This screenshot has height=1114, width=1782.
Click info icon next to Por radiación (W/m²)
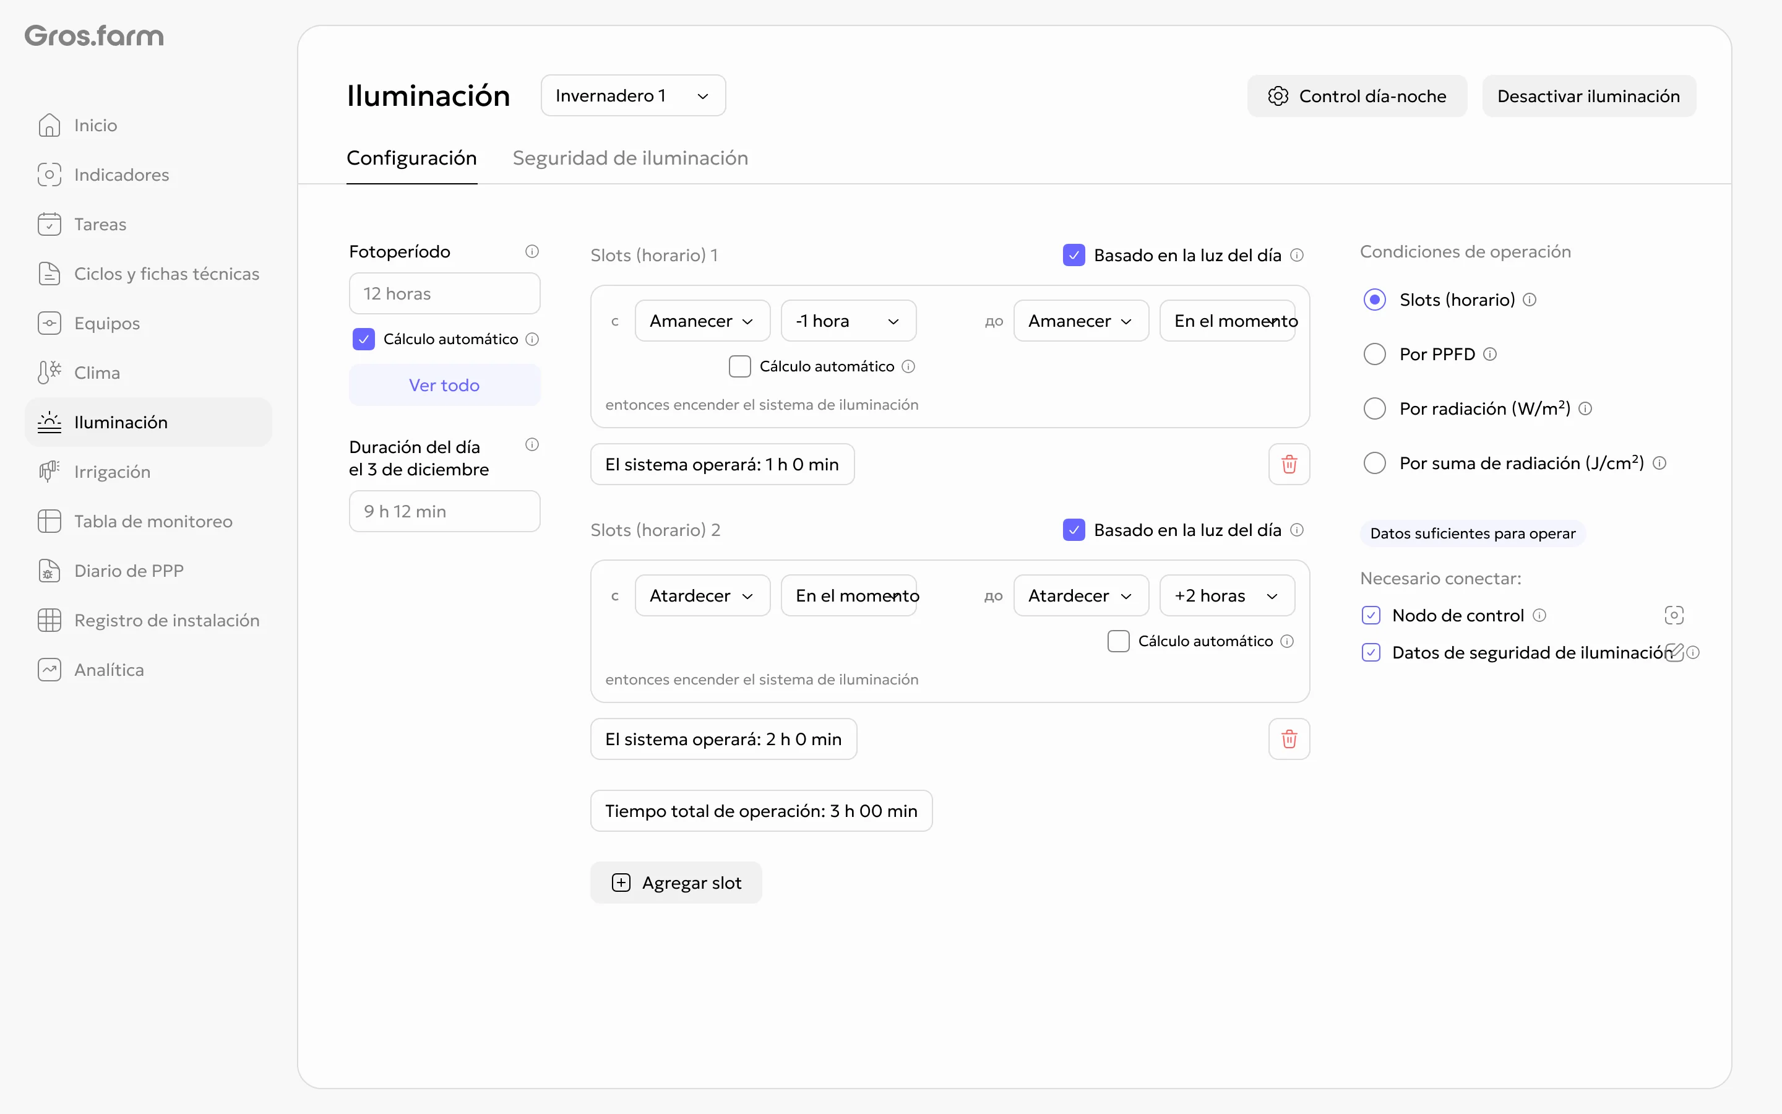point(1585,408)
